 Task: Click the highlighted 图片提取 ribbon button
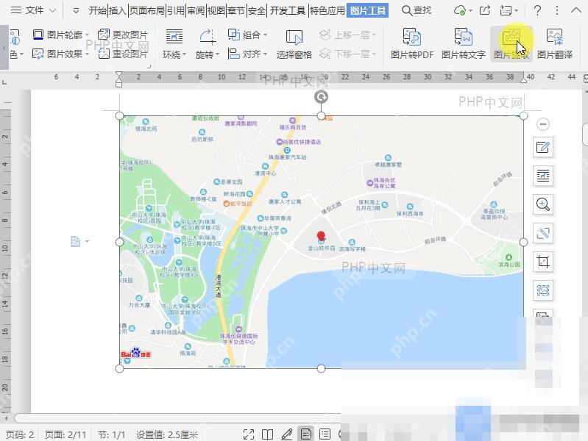(511, 43)
